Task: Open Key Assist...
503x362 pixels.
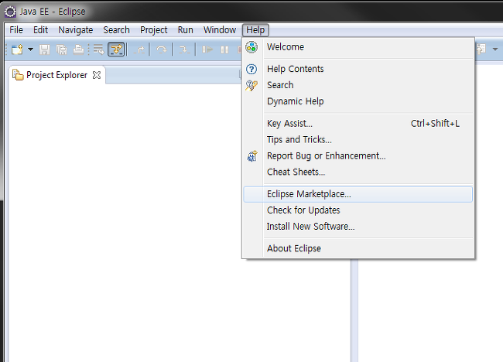Action: pyautogui.click(x=358, y=124)
